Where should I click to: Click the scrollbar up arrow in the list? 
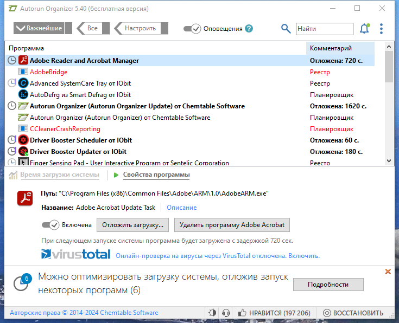[389, 47]
